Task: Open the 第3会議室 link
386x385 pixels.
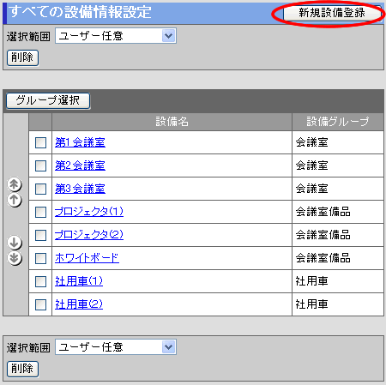Action: [80, 189]
